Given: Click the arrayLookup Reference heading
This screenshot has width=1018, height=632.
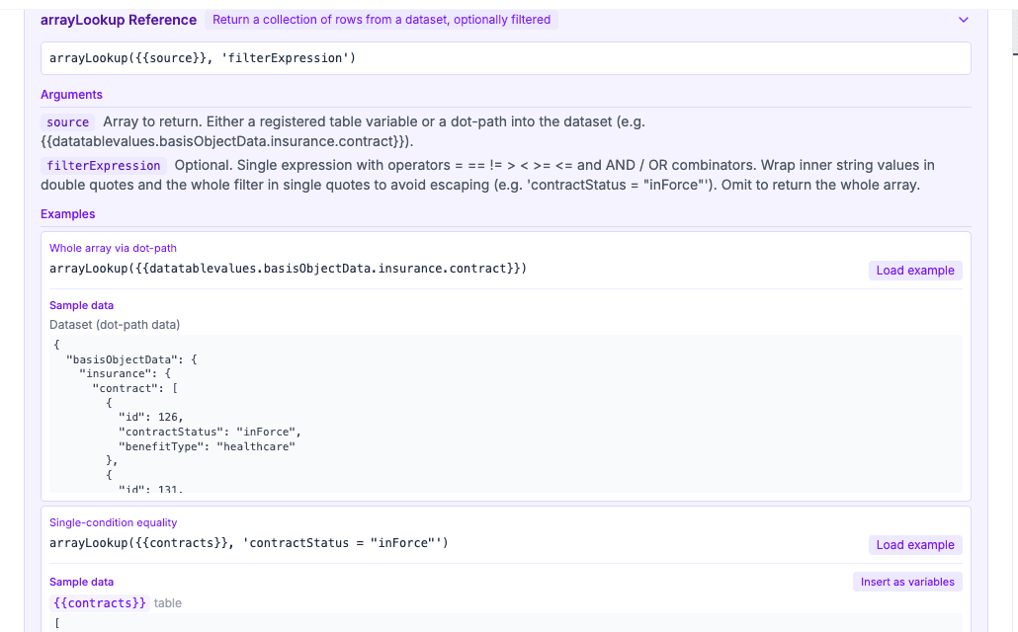Looking at the screenshot, I should 119,20.
